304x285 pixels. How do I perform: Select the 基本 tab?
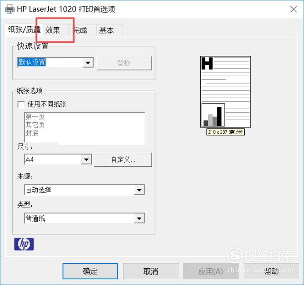[x=109, y=30]
